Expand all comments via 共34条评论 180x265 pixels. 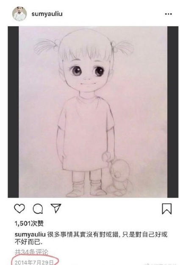point(31,252)
